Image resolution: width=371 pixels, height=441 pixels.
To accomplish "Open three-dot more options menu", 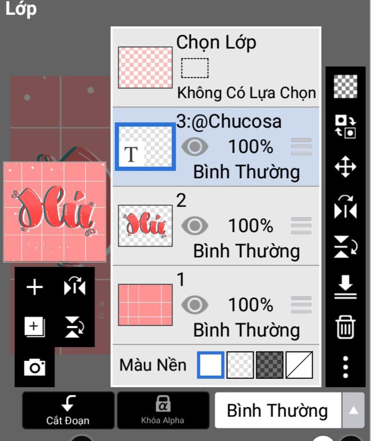I will (x=345, y=367).
